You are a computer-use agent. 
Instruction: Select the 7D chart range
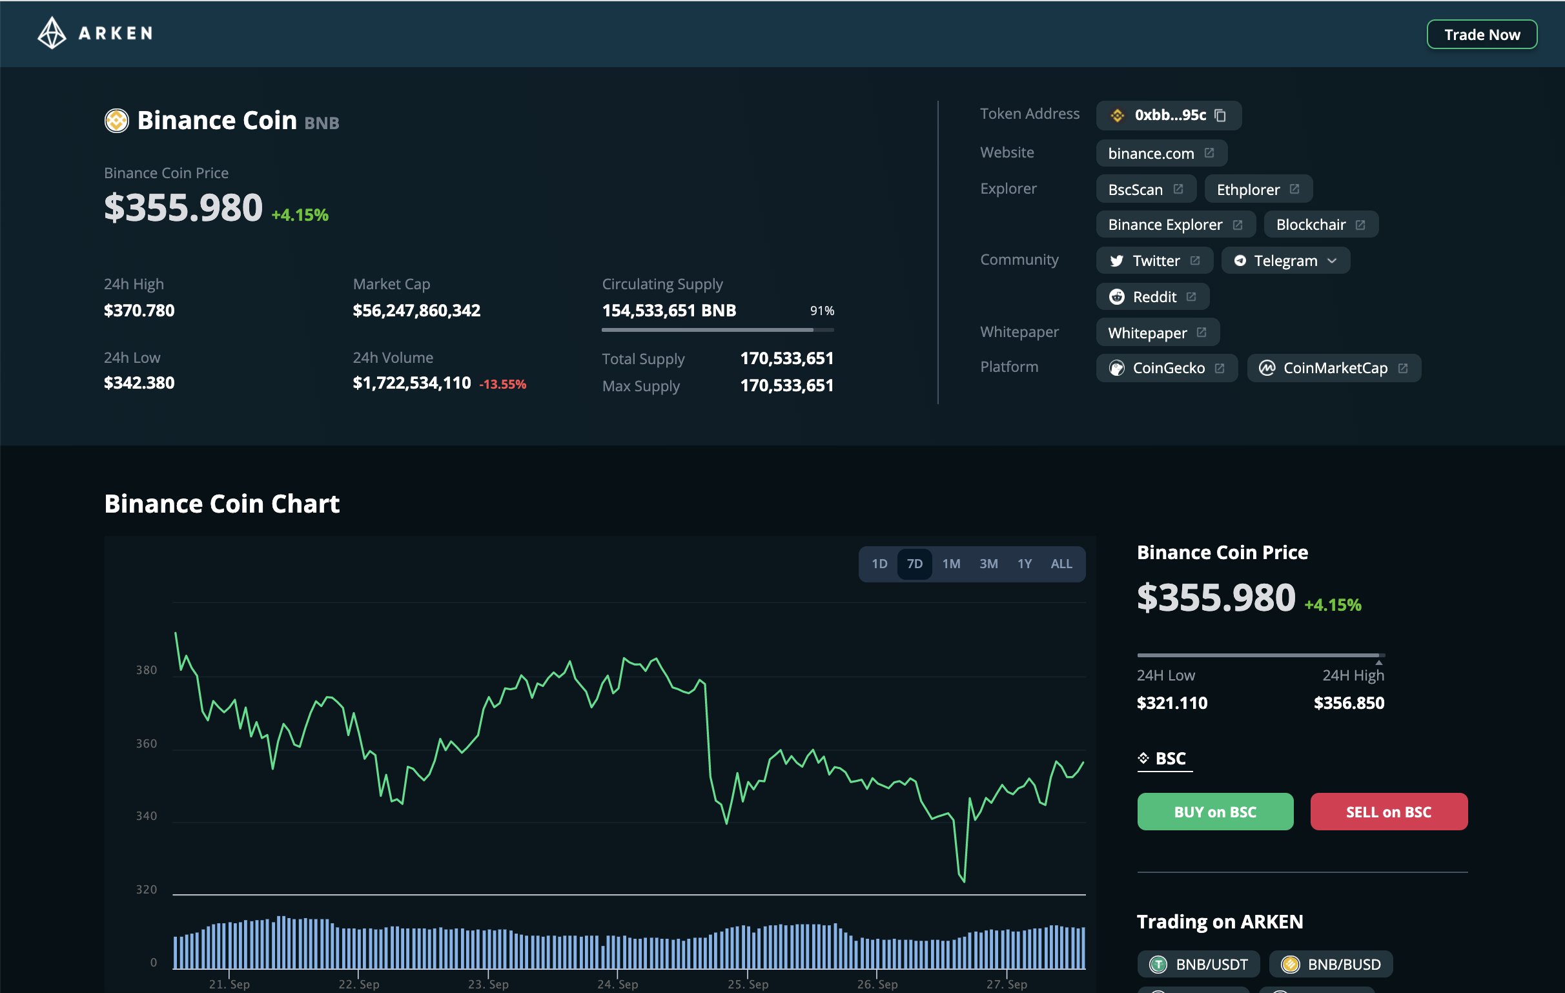914,564
